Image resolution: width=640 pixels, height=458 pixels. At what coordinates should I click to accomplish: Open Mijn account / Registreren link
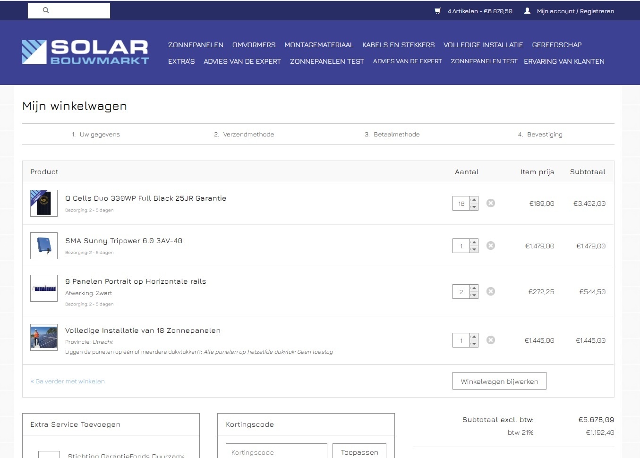[x=575, y=11]
